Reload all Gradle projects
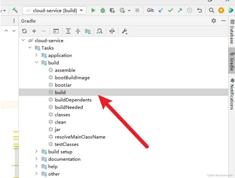 (24, 31)
